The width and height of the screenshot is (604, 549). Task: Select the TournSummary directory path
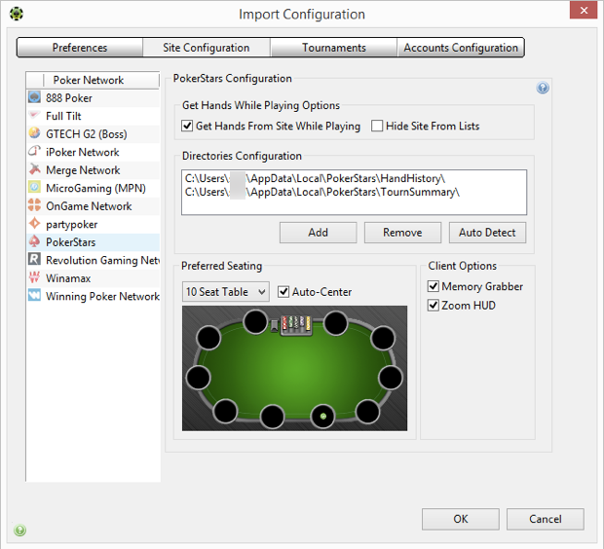pos(322,192)
